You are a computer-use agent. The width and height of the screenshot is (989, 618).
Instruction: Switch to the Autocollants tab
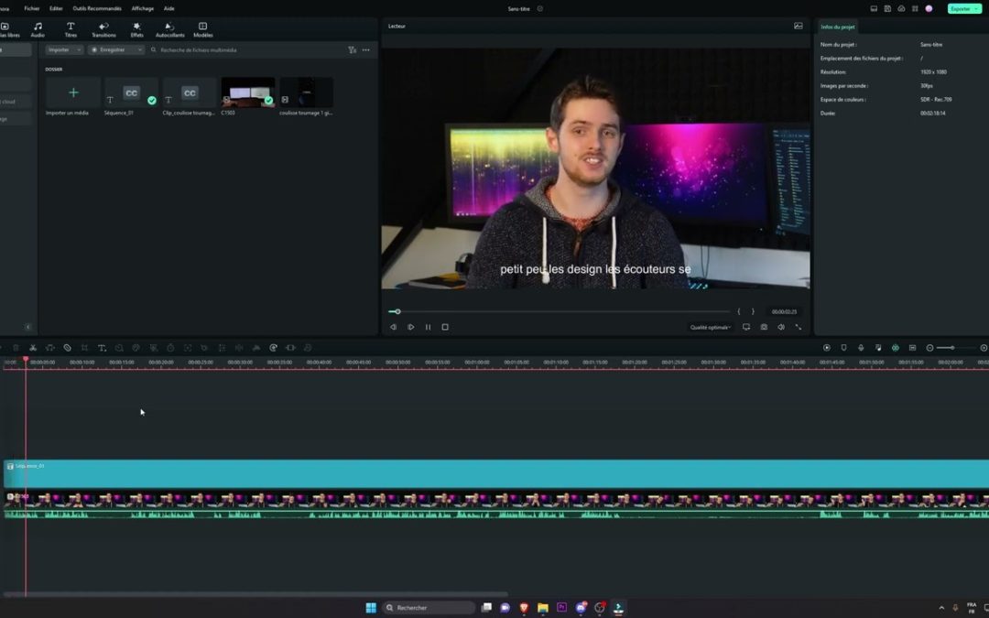point(169,29)
